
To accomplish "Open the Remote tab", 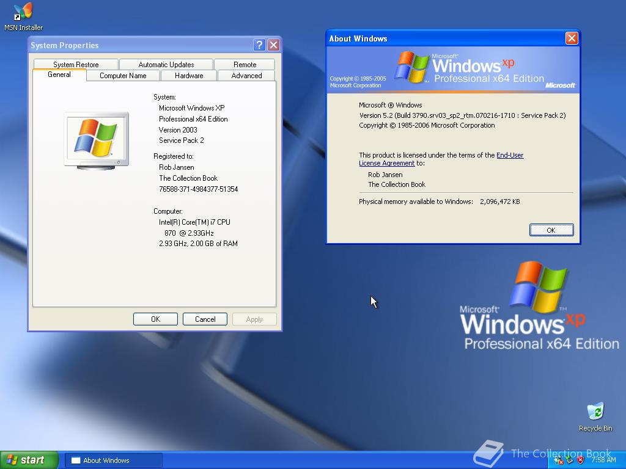I will [245, 64].
